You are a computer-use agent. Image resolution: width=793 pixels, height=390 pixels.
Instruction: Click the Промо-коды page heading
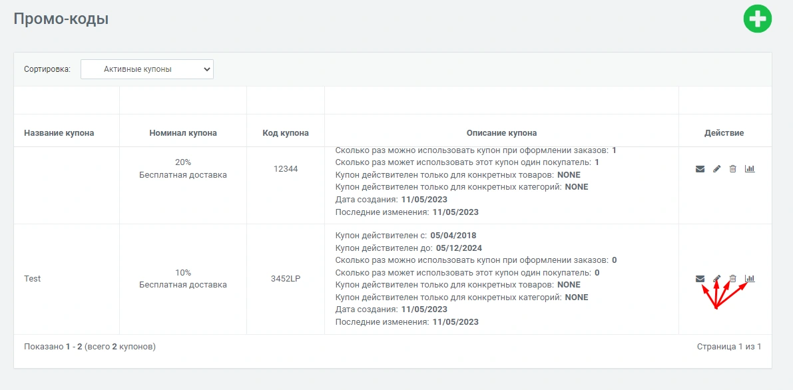pyautogui.click(x=61, y=19)
